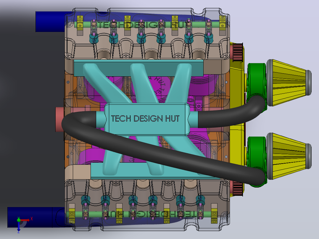Select the upper yellow cone air filter

[x=289, y=83]
